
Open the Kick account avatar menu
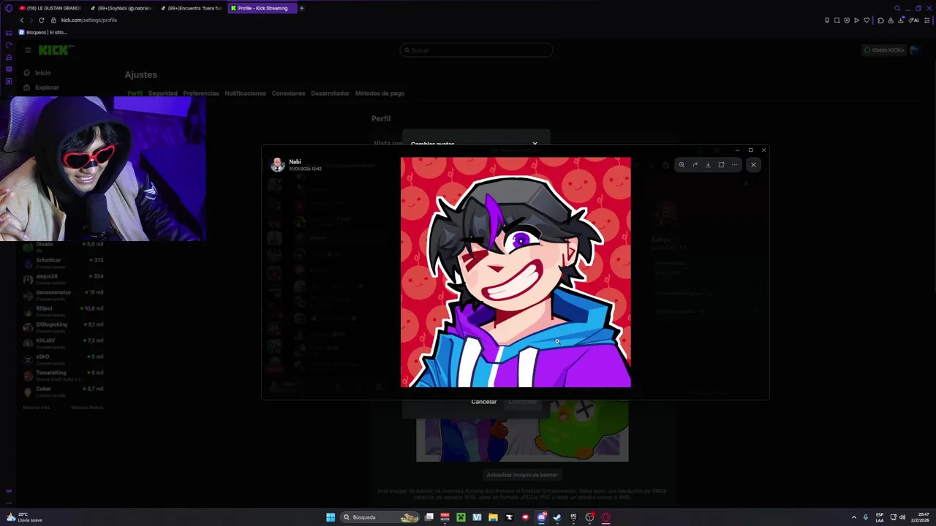point(915,50)
